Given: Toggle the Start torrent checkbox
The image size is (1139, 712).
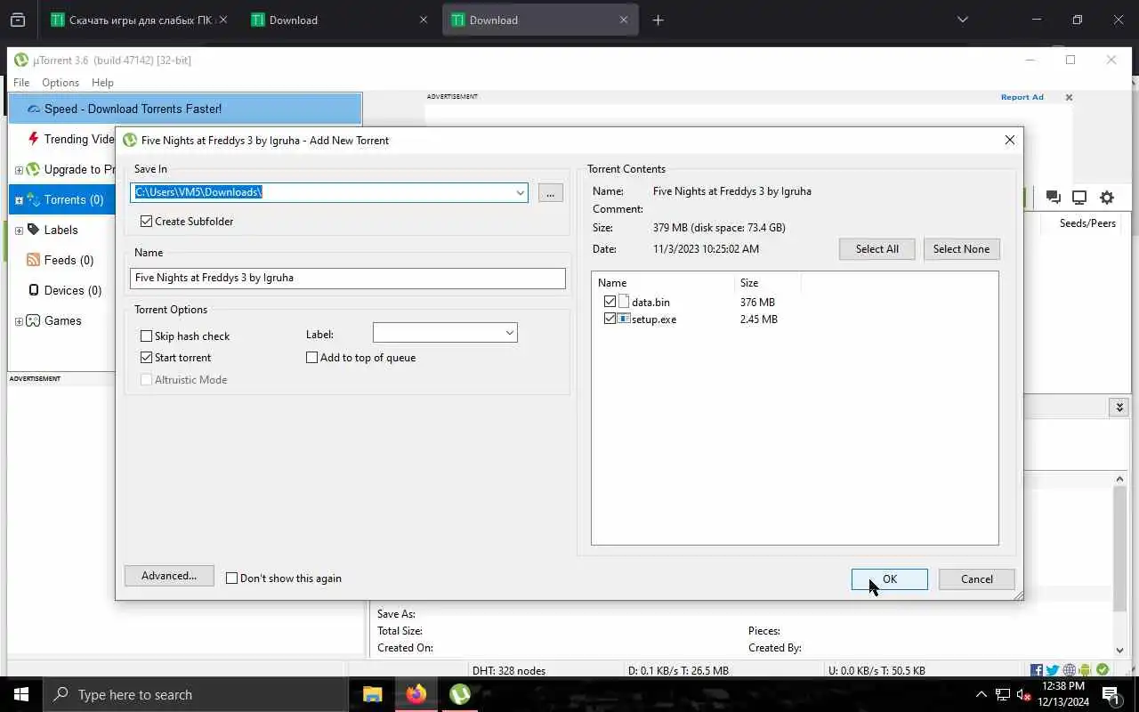Looking at the screenshot, I should tap(147, 357).
